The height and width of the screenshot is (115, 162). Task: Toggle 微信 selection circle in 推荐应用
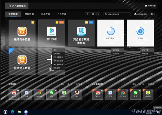tap(56, 90)
